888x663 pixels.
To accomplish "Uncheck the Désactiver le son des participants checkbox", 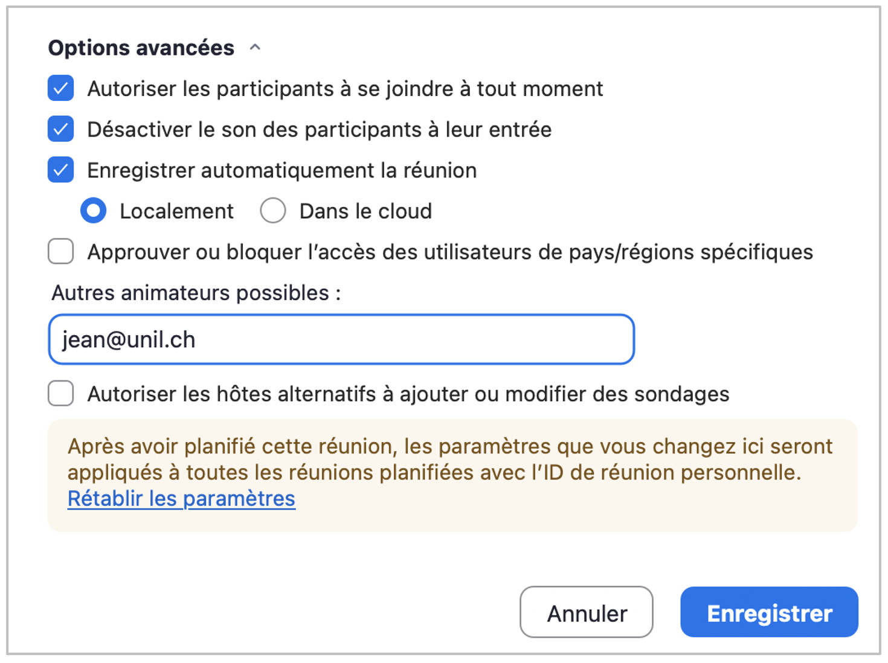I will (x=61, y=129).
